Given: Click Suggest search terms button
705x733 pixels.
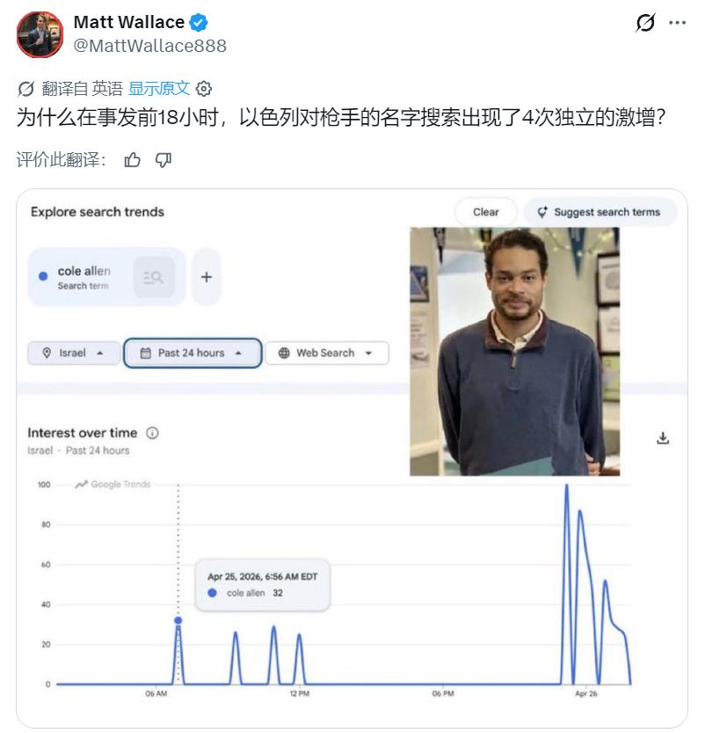Looking at the screenshot, I should [600, 212].
